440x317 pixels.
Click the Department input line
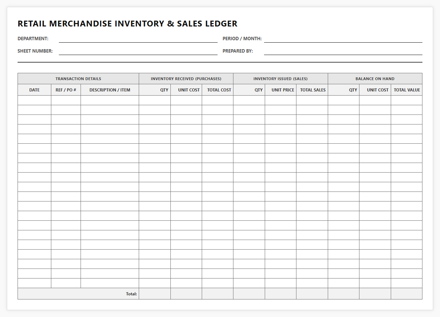(x=138, y=39)
